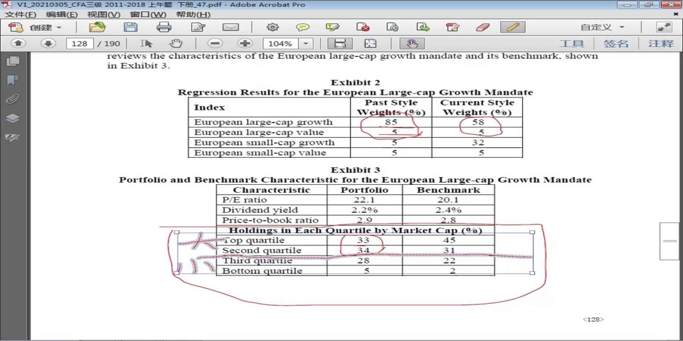The height and width of the screenshot is (341, 683).
Task: Expand the 创建 dropdown
Action: click(59, 28)
